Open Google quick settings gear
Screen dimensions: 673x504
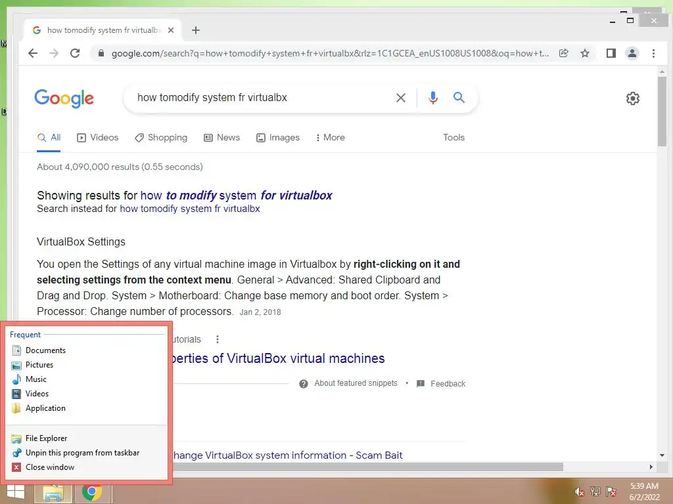tap(633, 98)
